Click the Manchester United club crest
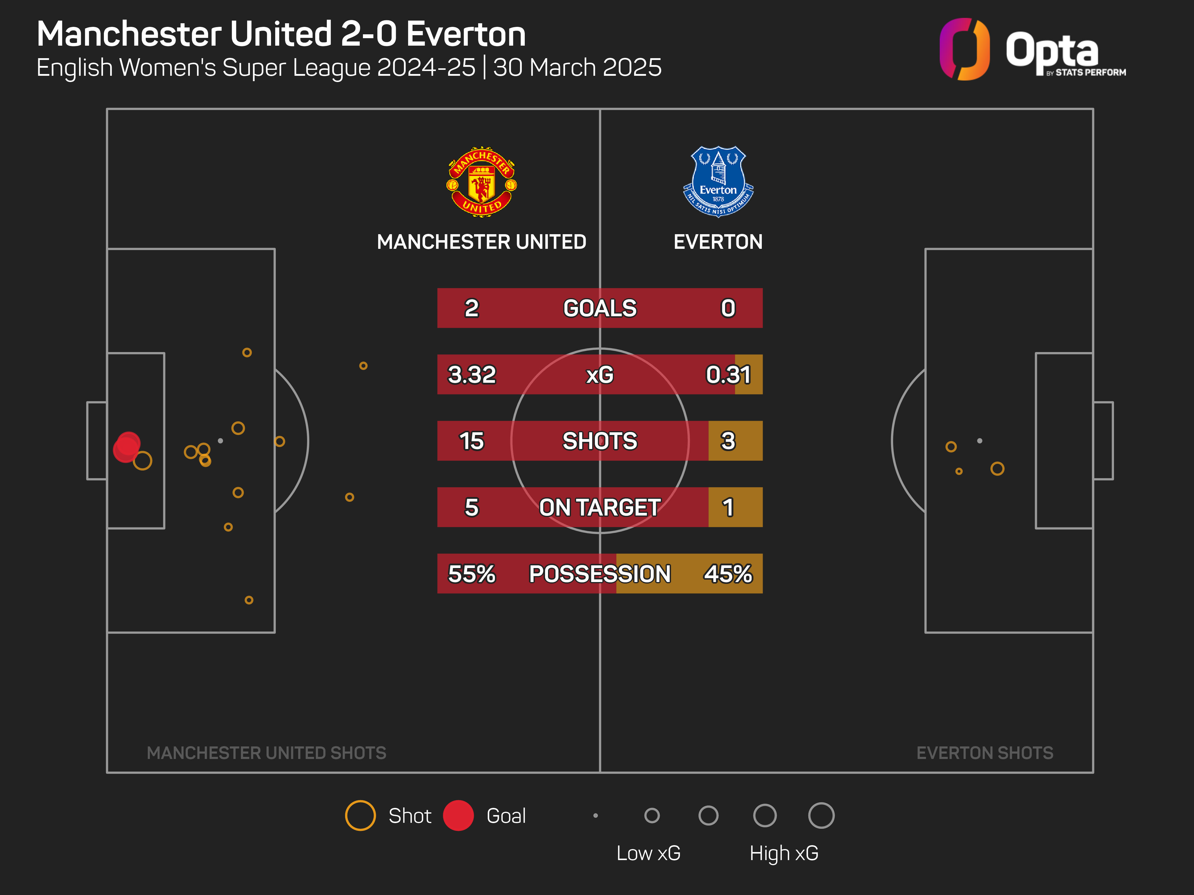 [481, 182]
